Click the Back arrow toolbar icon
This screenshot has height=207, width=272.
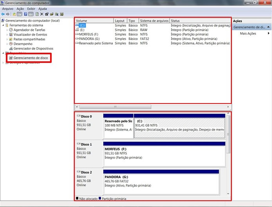pyautogui.click(x=3, y=14)
